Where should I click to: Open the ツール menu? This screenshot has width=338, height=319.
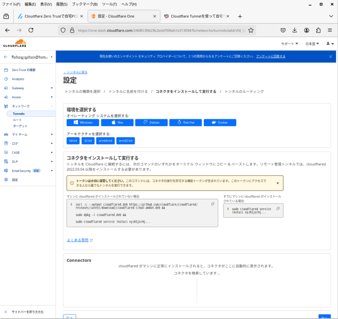[109, 4]
